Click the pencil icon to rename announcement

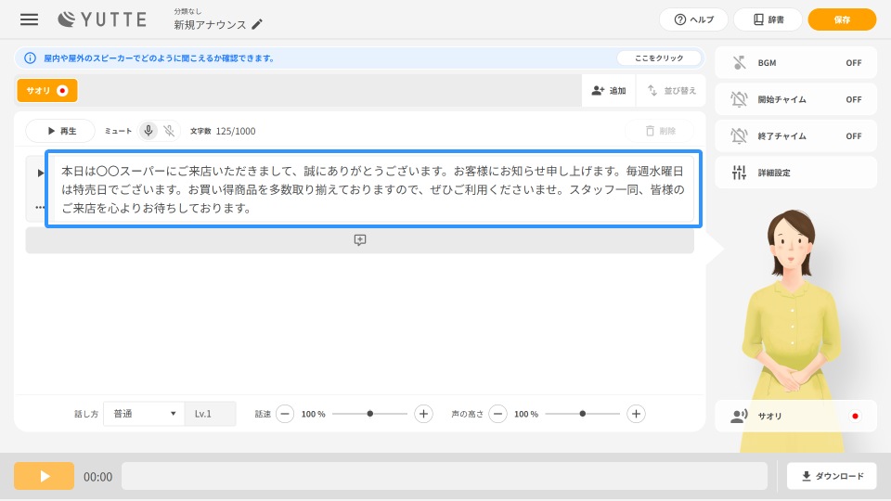click(257, 25)
